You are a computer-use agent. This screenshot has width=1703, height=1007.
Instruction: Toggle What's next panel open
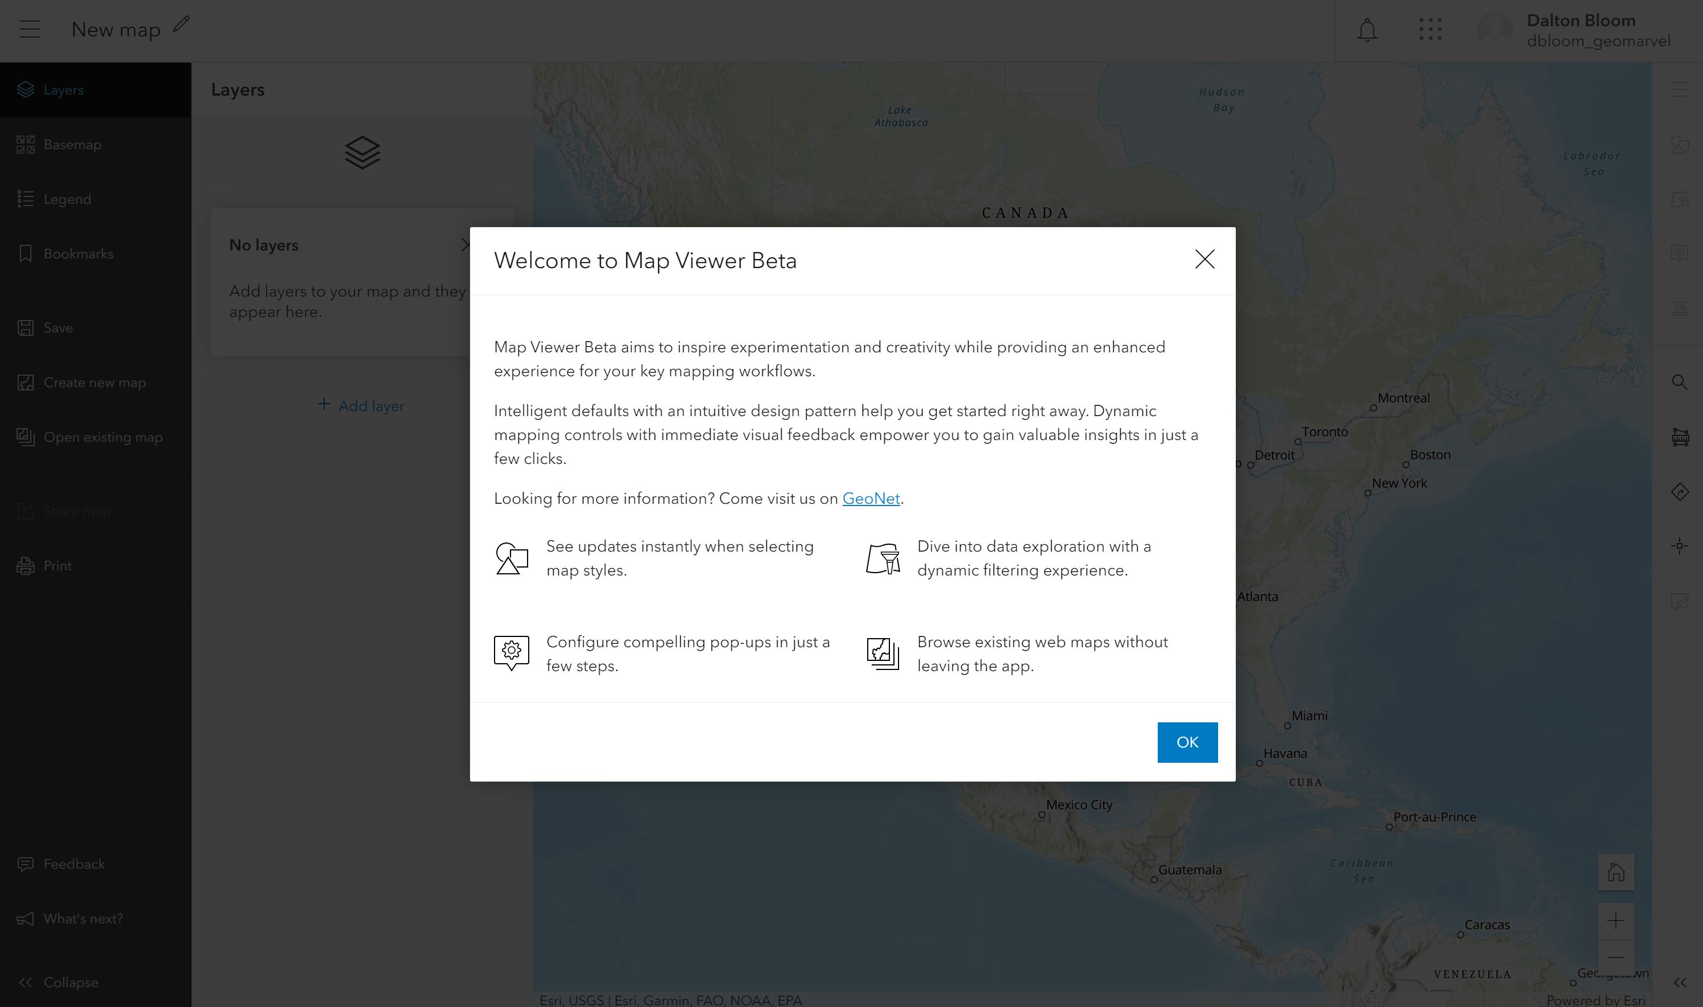click(x=83, y=918)
